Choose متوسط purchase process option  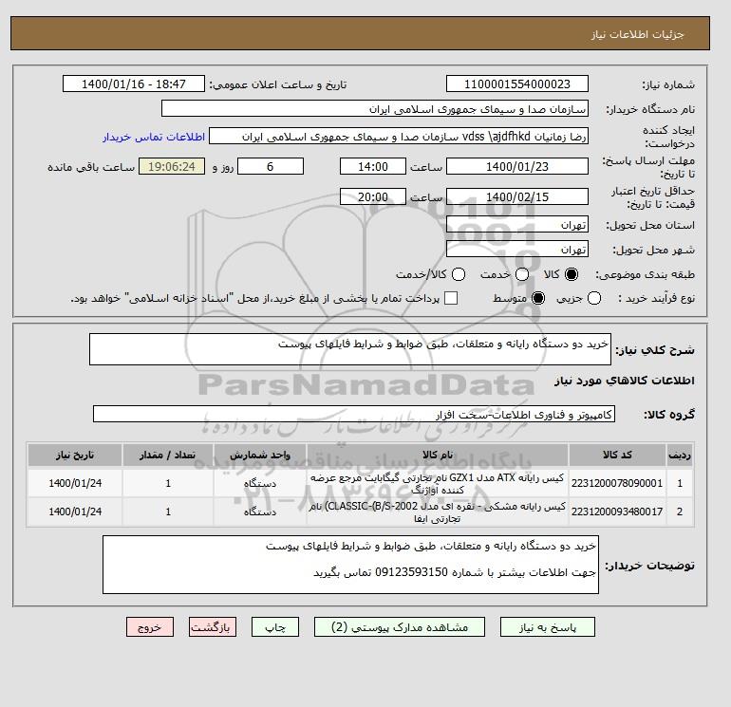point(538,298)
